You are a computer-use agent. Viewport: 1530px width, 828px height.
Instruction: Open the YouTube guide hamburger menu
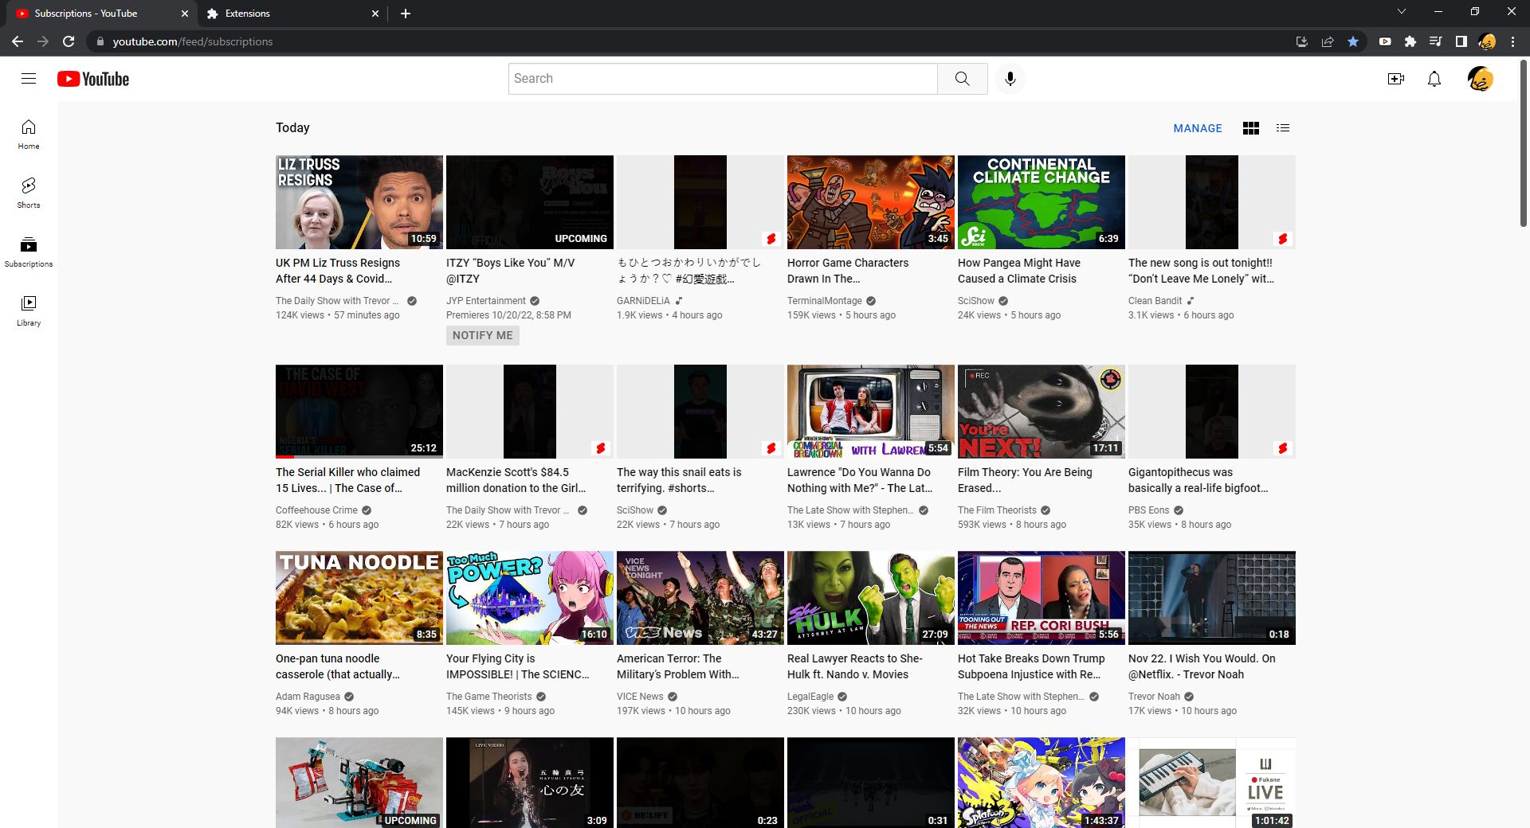(x=29, y=78)
